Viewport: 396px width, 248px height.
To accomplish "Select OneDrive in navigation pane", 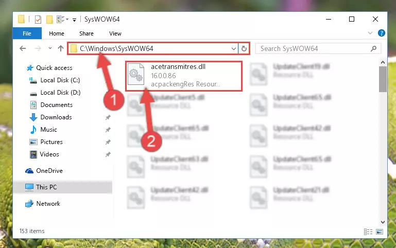I will coord(49,170).
